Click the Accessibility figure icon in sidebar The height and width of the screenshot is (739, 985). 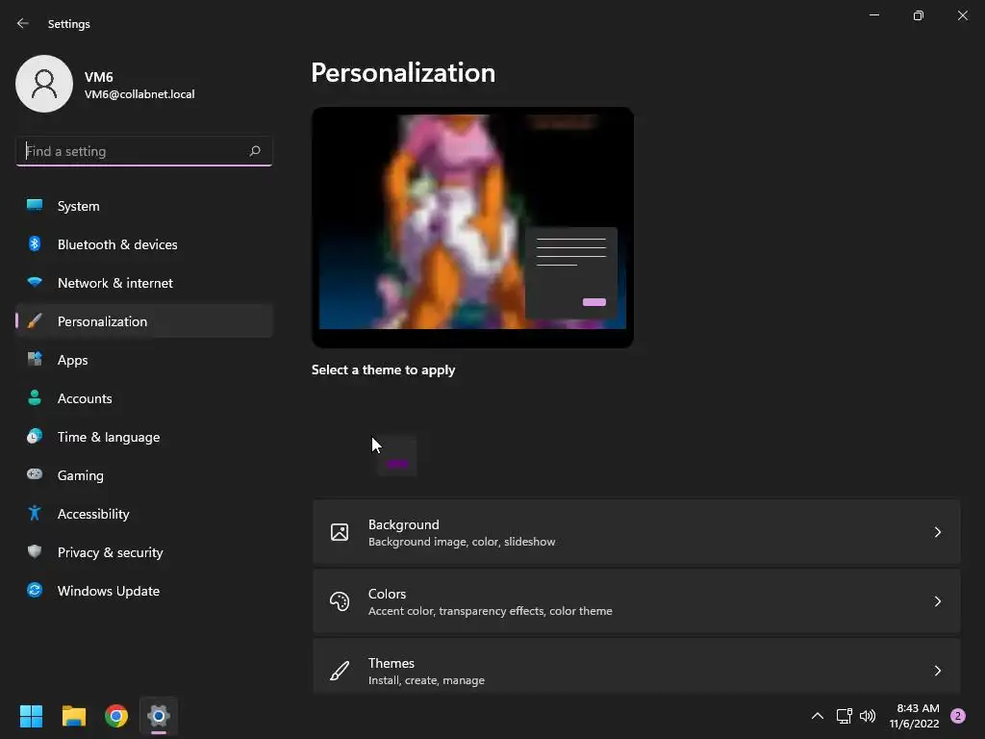coord(35,514)
